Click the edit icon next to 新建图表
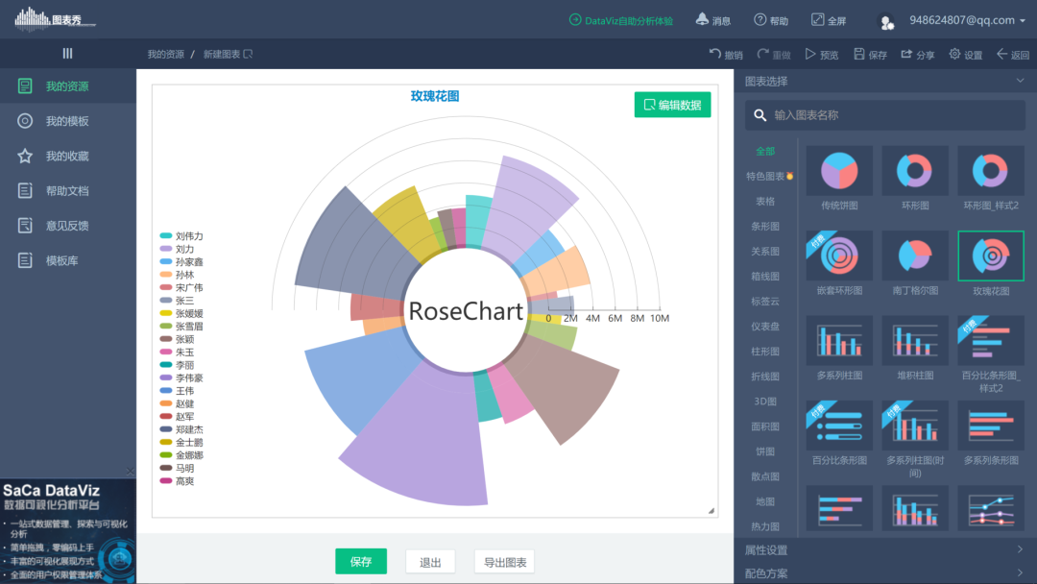 (x=248, y=54)
